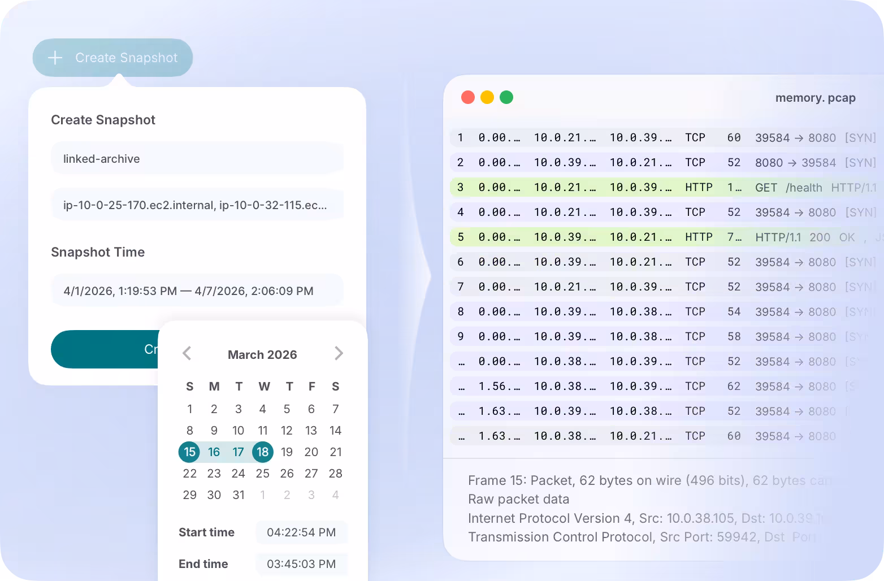This screenshot has height=581, width=884.
Task: Click the Raw packet data detail line
Action: (518, 499)
